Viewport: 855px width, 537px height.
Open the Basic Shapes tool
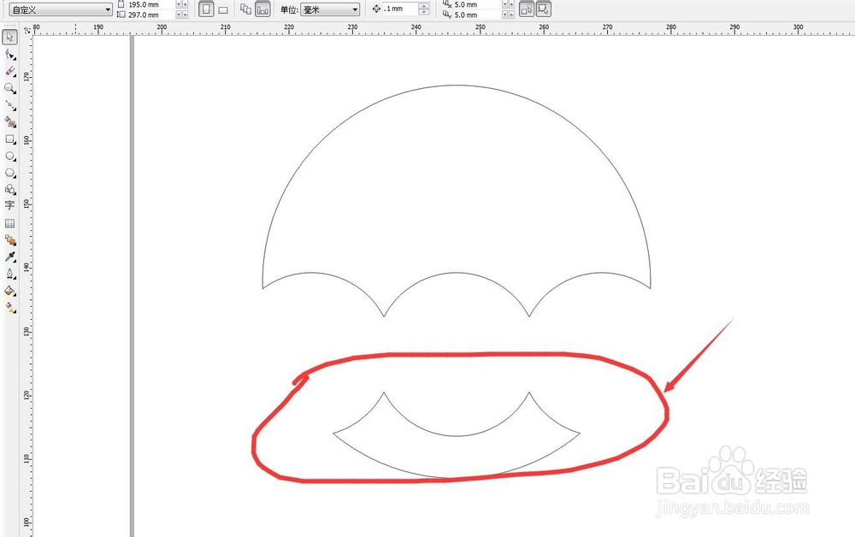point(9,189)
